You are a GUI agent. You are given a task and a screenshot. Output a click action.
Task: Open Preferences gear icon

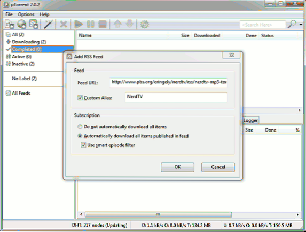(144, 24)
